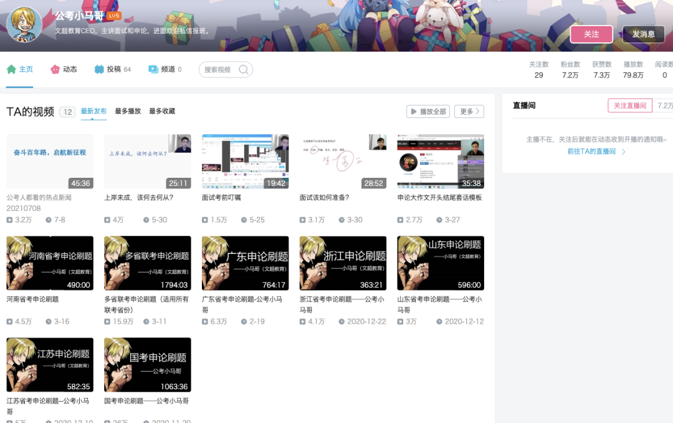The height and width of the screenshot is (423, 673).
Task: Focus the 搜索视频 search field
Action: tap(226, 70)
